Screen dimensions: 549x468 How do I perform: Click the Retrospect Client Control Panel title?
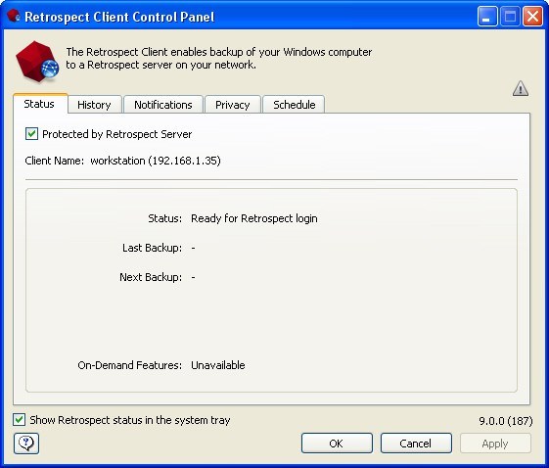(x=119, y=18)
